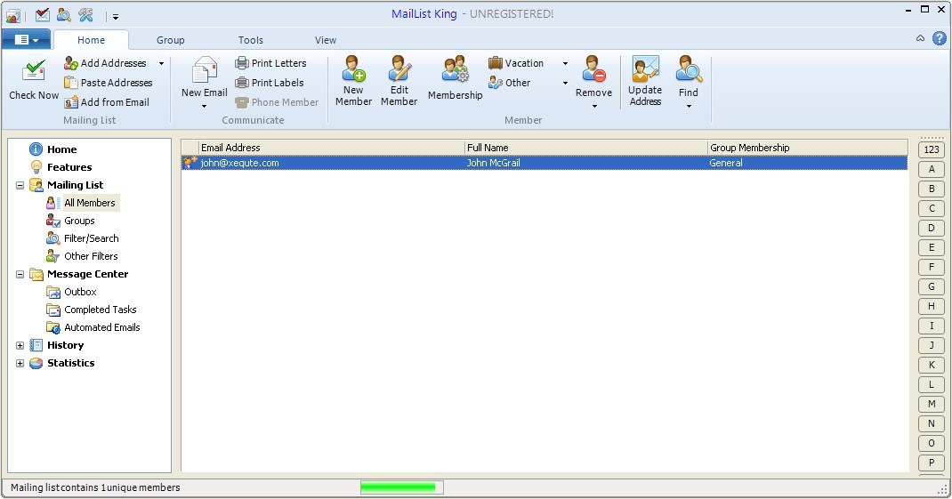This screenshot has height=499, width=952.
Task: Click the Groups sidebar icon
Action: (52, 221)
